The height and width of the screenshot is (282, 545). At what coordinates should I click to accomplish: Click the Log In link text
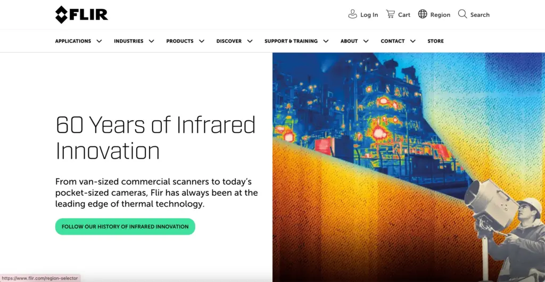pyautogui.click(x=369, y=15)
